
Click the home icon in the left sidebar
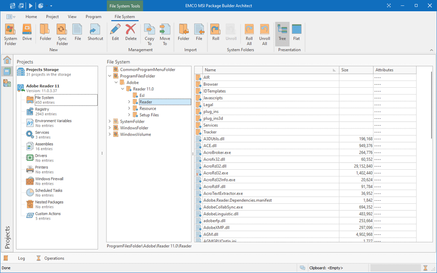click(x=7, y=60)
